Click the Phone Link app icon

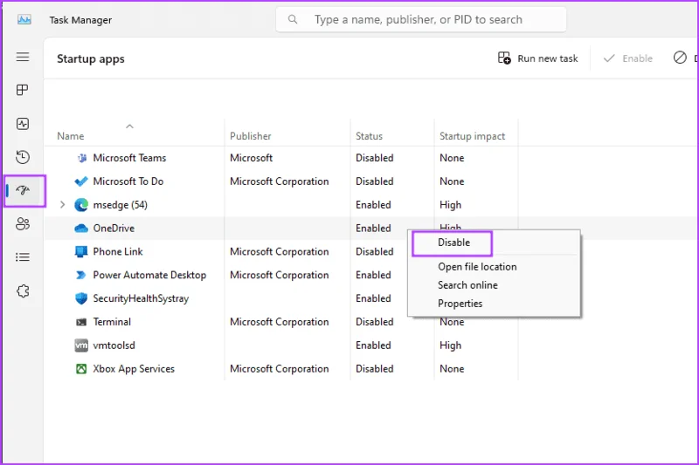(x=81, y=252)
